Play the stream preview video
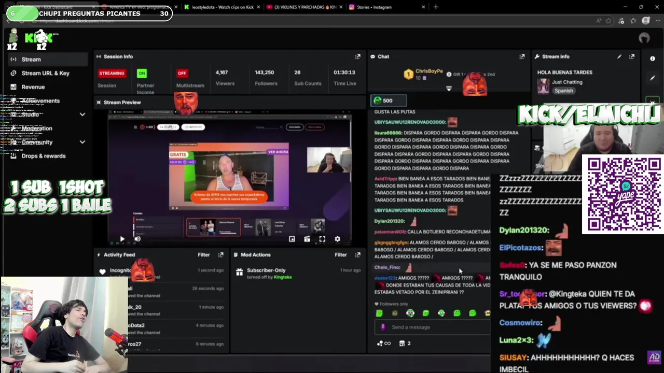 tap(122, 239)
